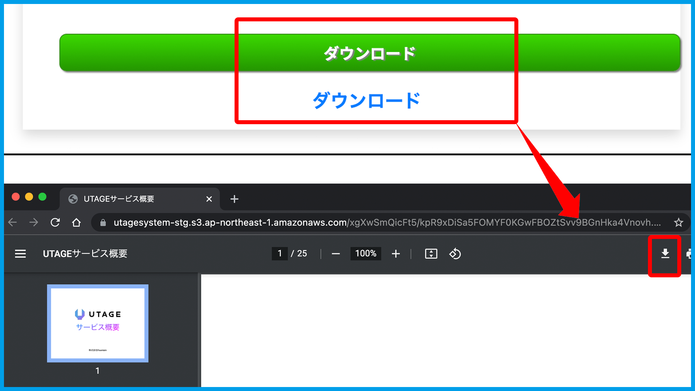Zoom in with the plus icon
The image size is (695, 391).
click(x=396, y=254)
